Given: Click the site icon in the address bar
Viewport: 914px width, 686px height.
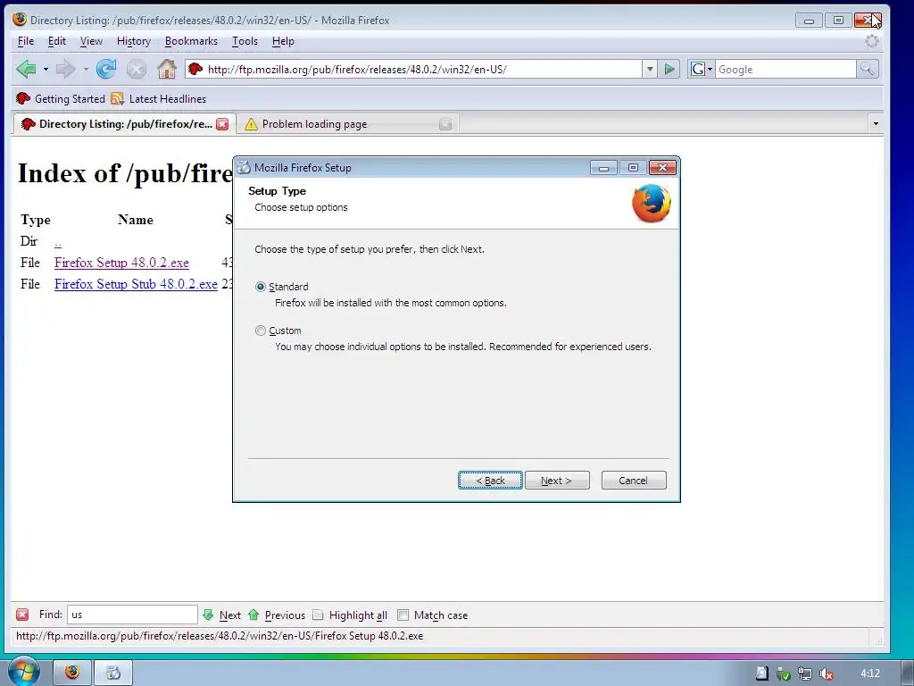Looking at the screenshot, I should tap(195, 69).
